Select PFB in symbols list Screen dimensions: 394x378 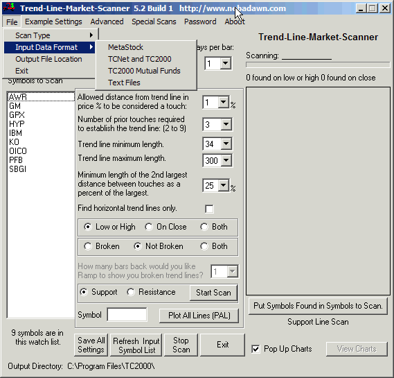pyautogui.click(x=41, y=160)
